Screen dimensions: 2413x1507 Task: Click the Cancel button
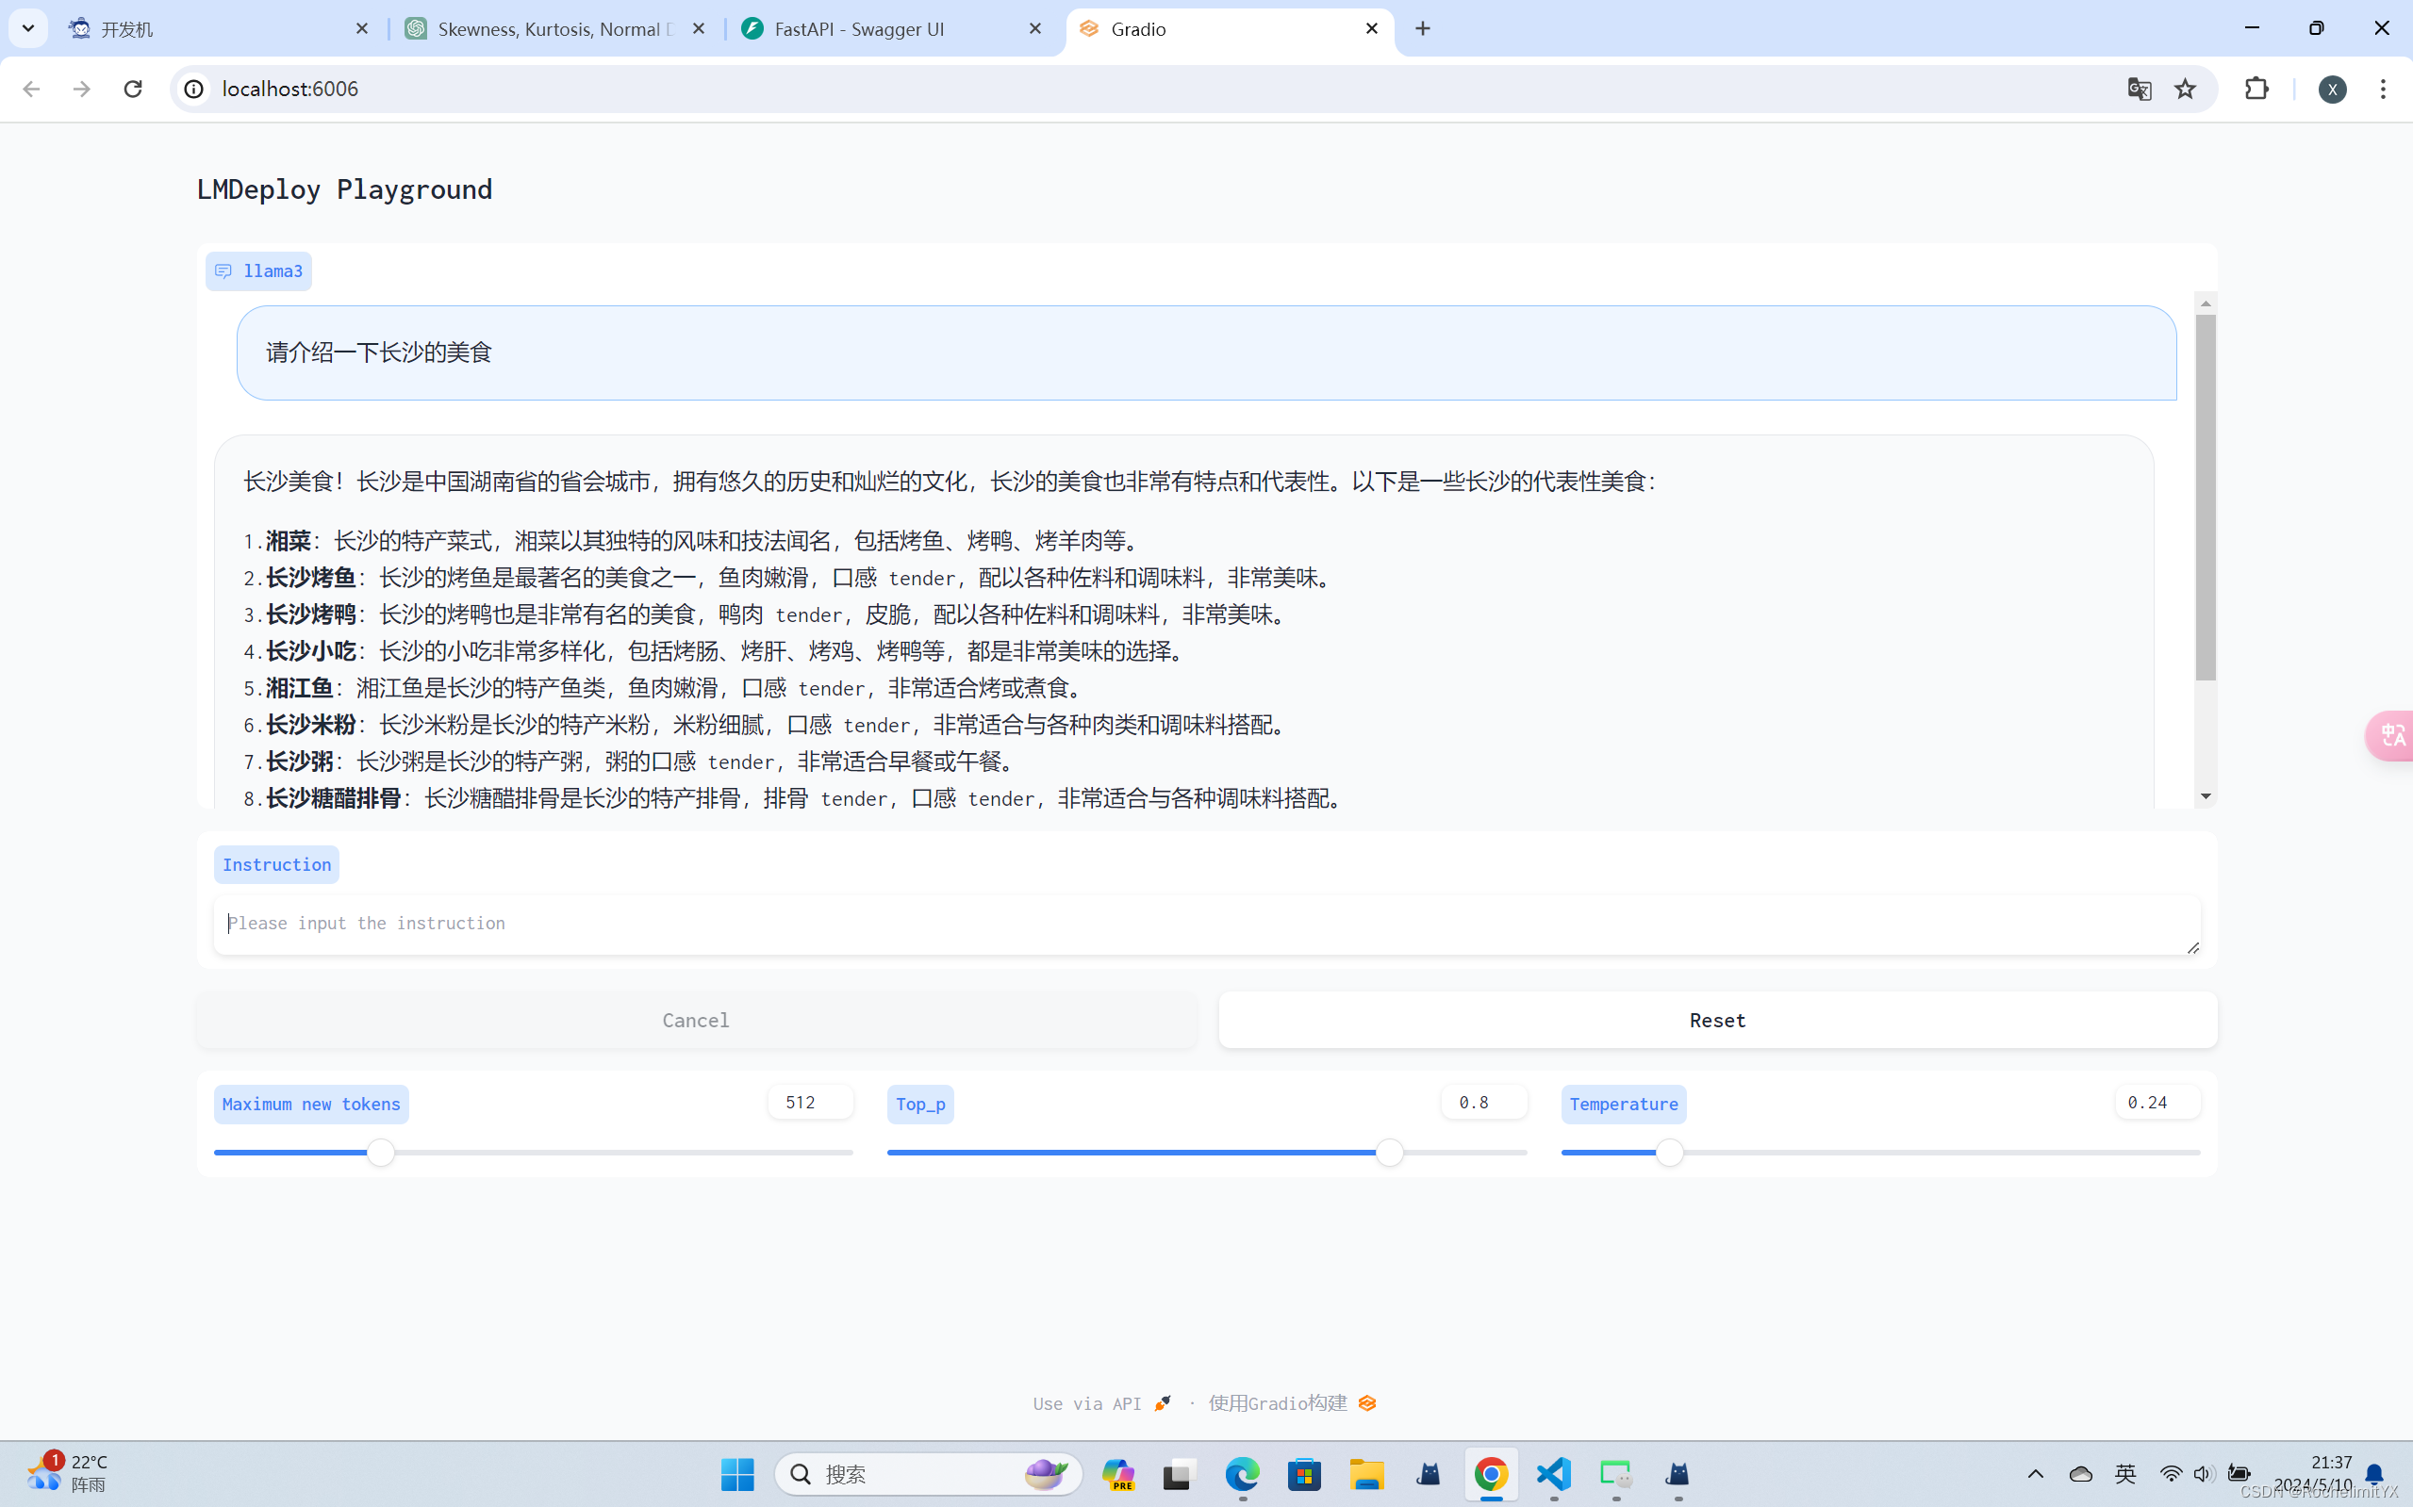[696, 1020]
